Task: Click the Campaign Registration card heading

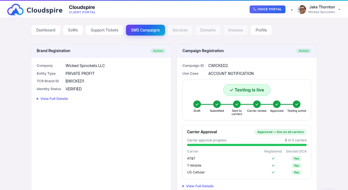Action: coord(203,51)
